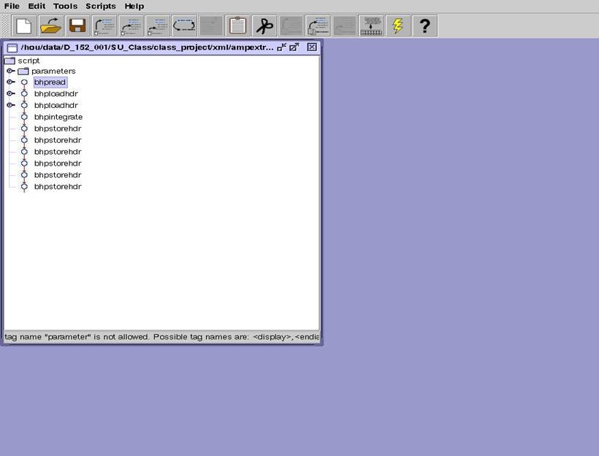The image size is (599, 456).
Task: Click the insert icon with the tallest curved arrow
Action: [104, 26]
